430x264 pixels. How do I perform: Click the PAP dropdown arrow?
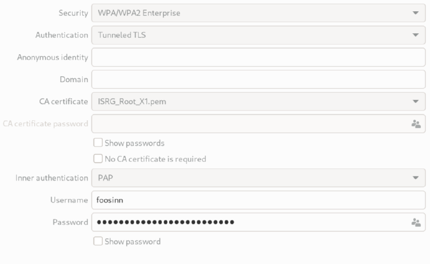[415, 178]
